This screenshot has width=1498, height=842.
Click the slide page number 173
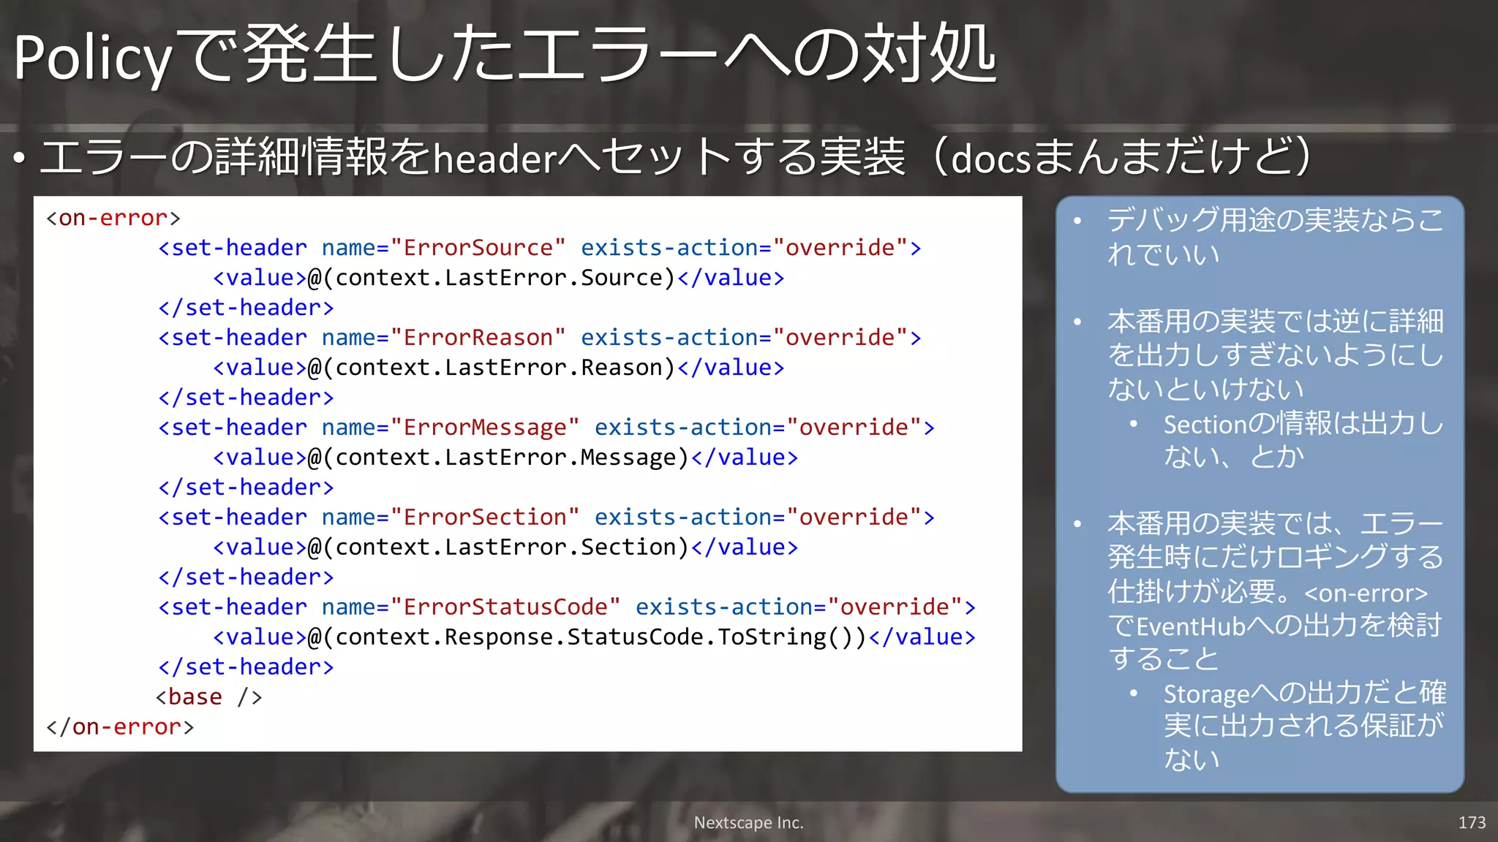(1472, 823)
